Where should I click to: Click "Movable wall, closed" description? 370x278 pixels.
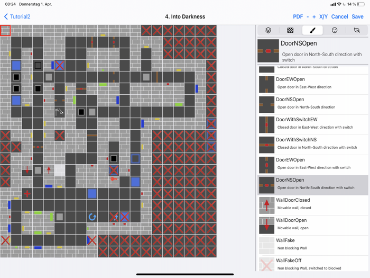click(x=294, y=208)
